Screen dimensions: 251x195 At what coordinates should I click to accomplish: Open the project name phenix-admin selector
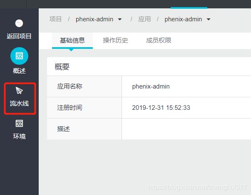point(94,19)
